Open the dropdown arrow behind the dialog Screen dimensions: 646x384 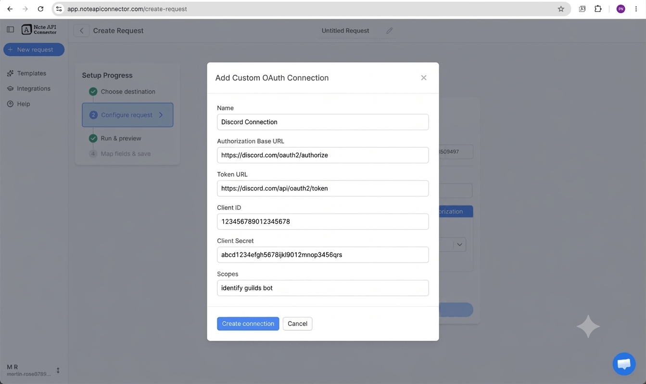(x=459, y=244)
